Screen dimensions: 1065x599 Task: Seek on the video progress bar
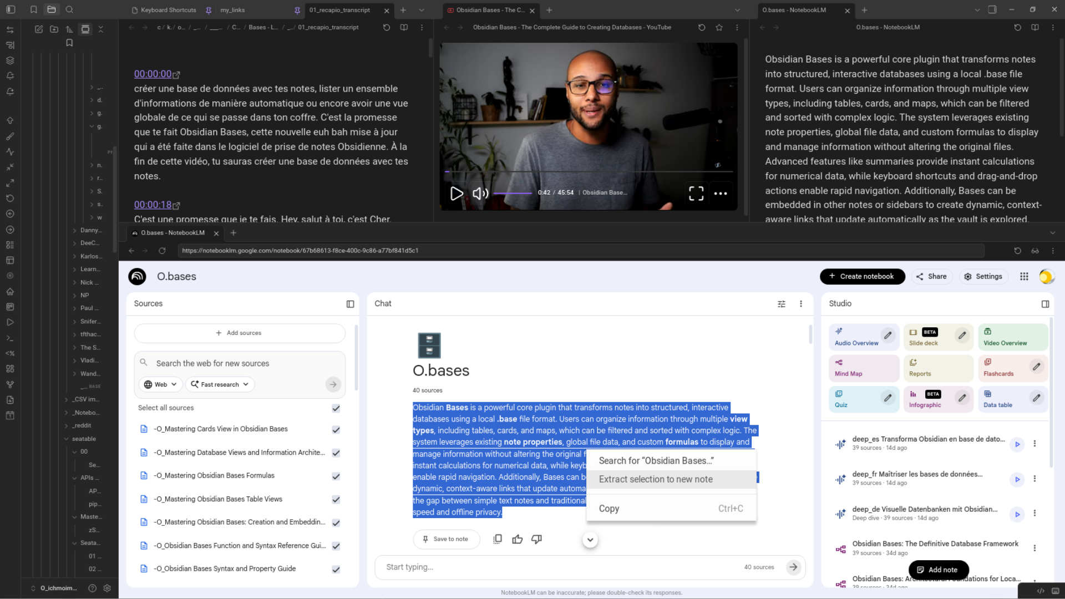[x=589, y=171]
